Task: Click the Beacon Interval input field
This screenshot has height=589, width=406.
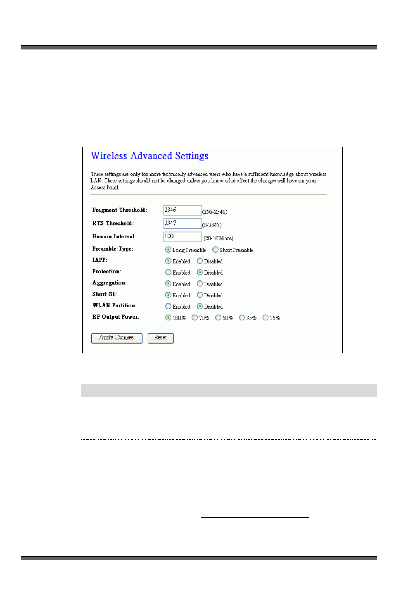Action: click(182, 237)
